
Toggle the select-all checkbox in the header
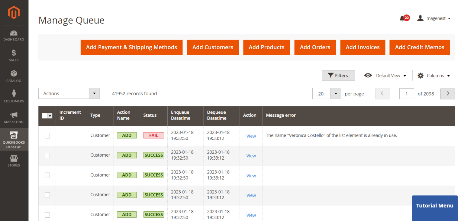45,115
